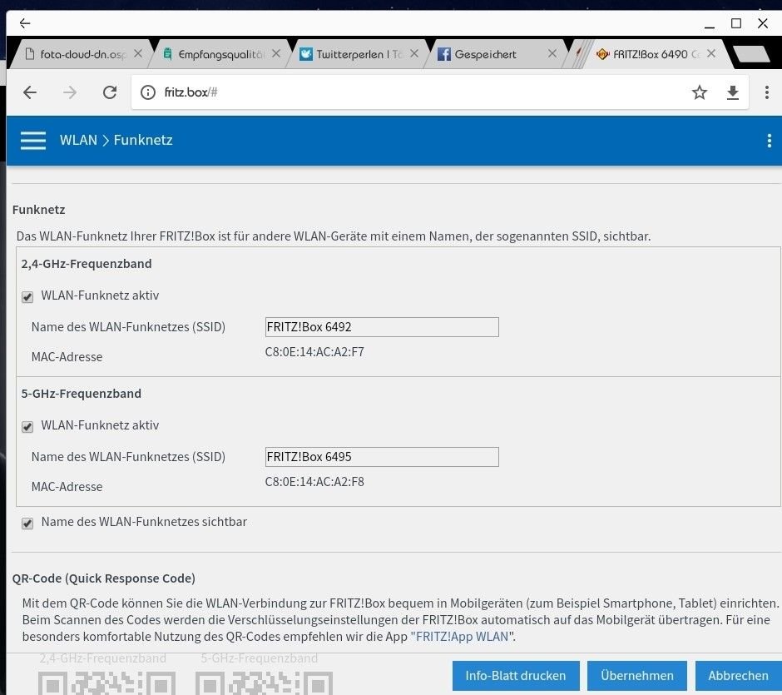Click the window back arrow in title bar
This screenshot has height=695, width=782.
click(25, 23)
